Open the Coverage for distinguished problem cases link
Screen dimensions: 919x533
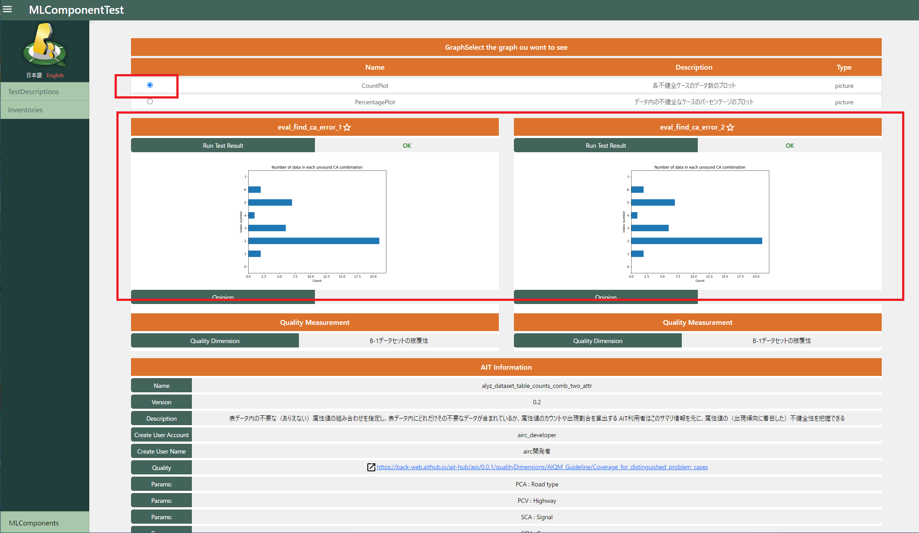[x=542, y=467]
